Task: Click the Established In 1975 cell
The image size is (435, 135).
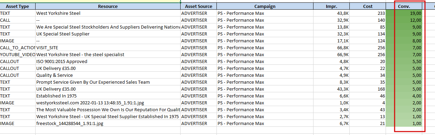Action: tap(108, 96)
